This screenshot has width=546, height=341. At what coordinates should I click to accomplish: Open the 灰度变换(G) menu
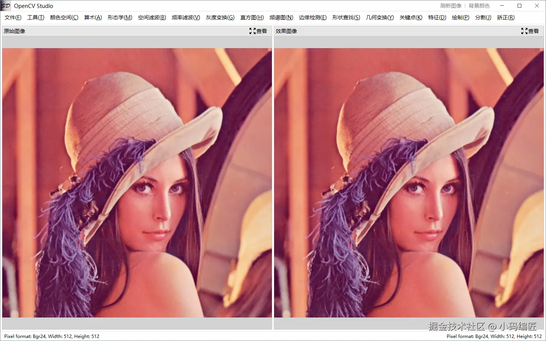220,17
